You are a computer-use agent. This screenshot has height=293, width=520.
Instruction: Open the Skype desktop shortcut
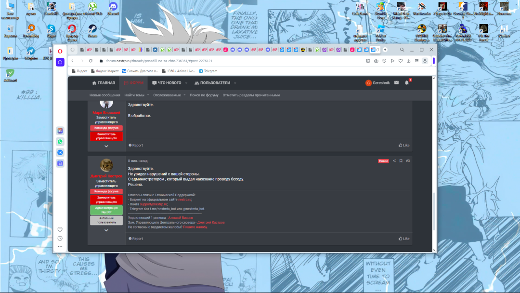[x=51, y=31]
